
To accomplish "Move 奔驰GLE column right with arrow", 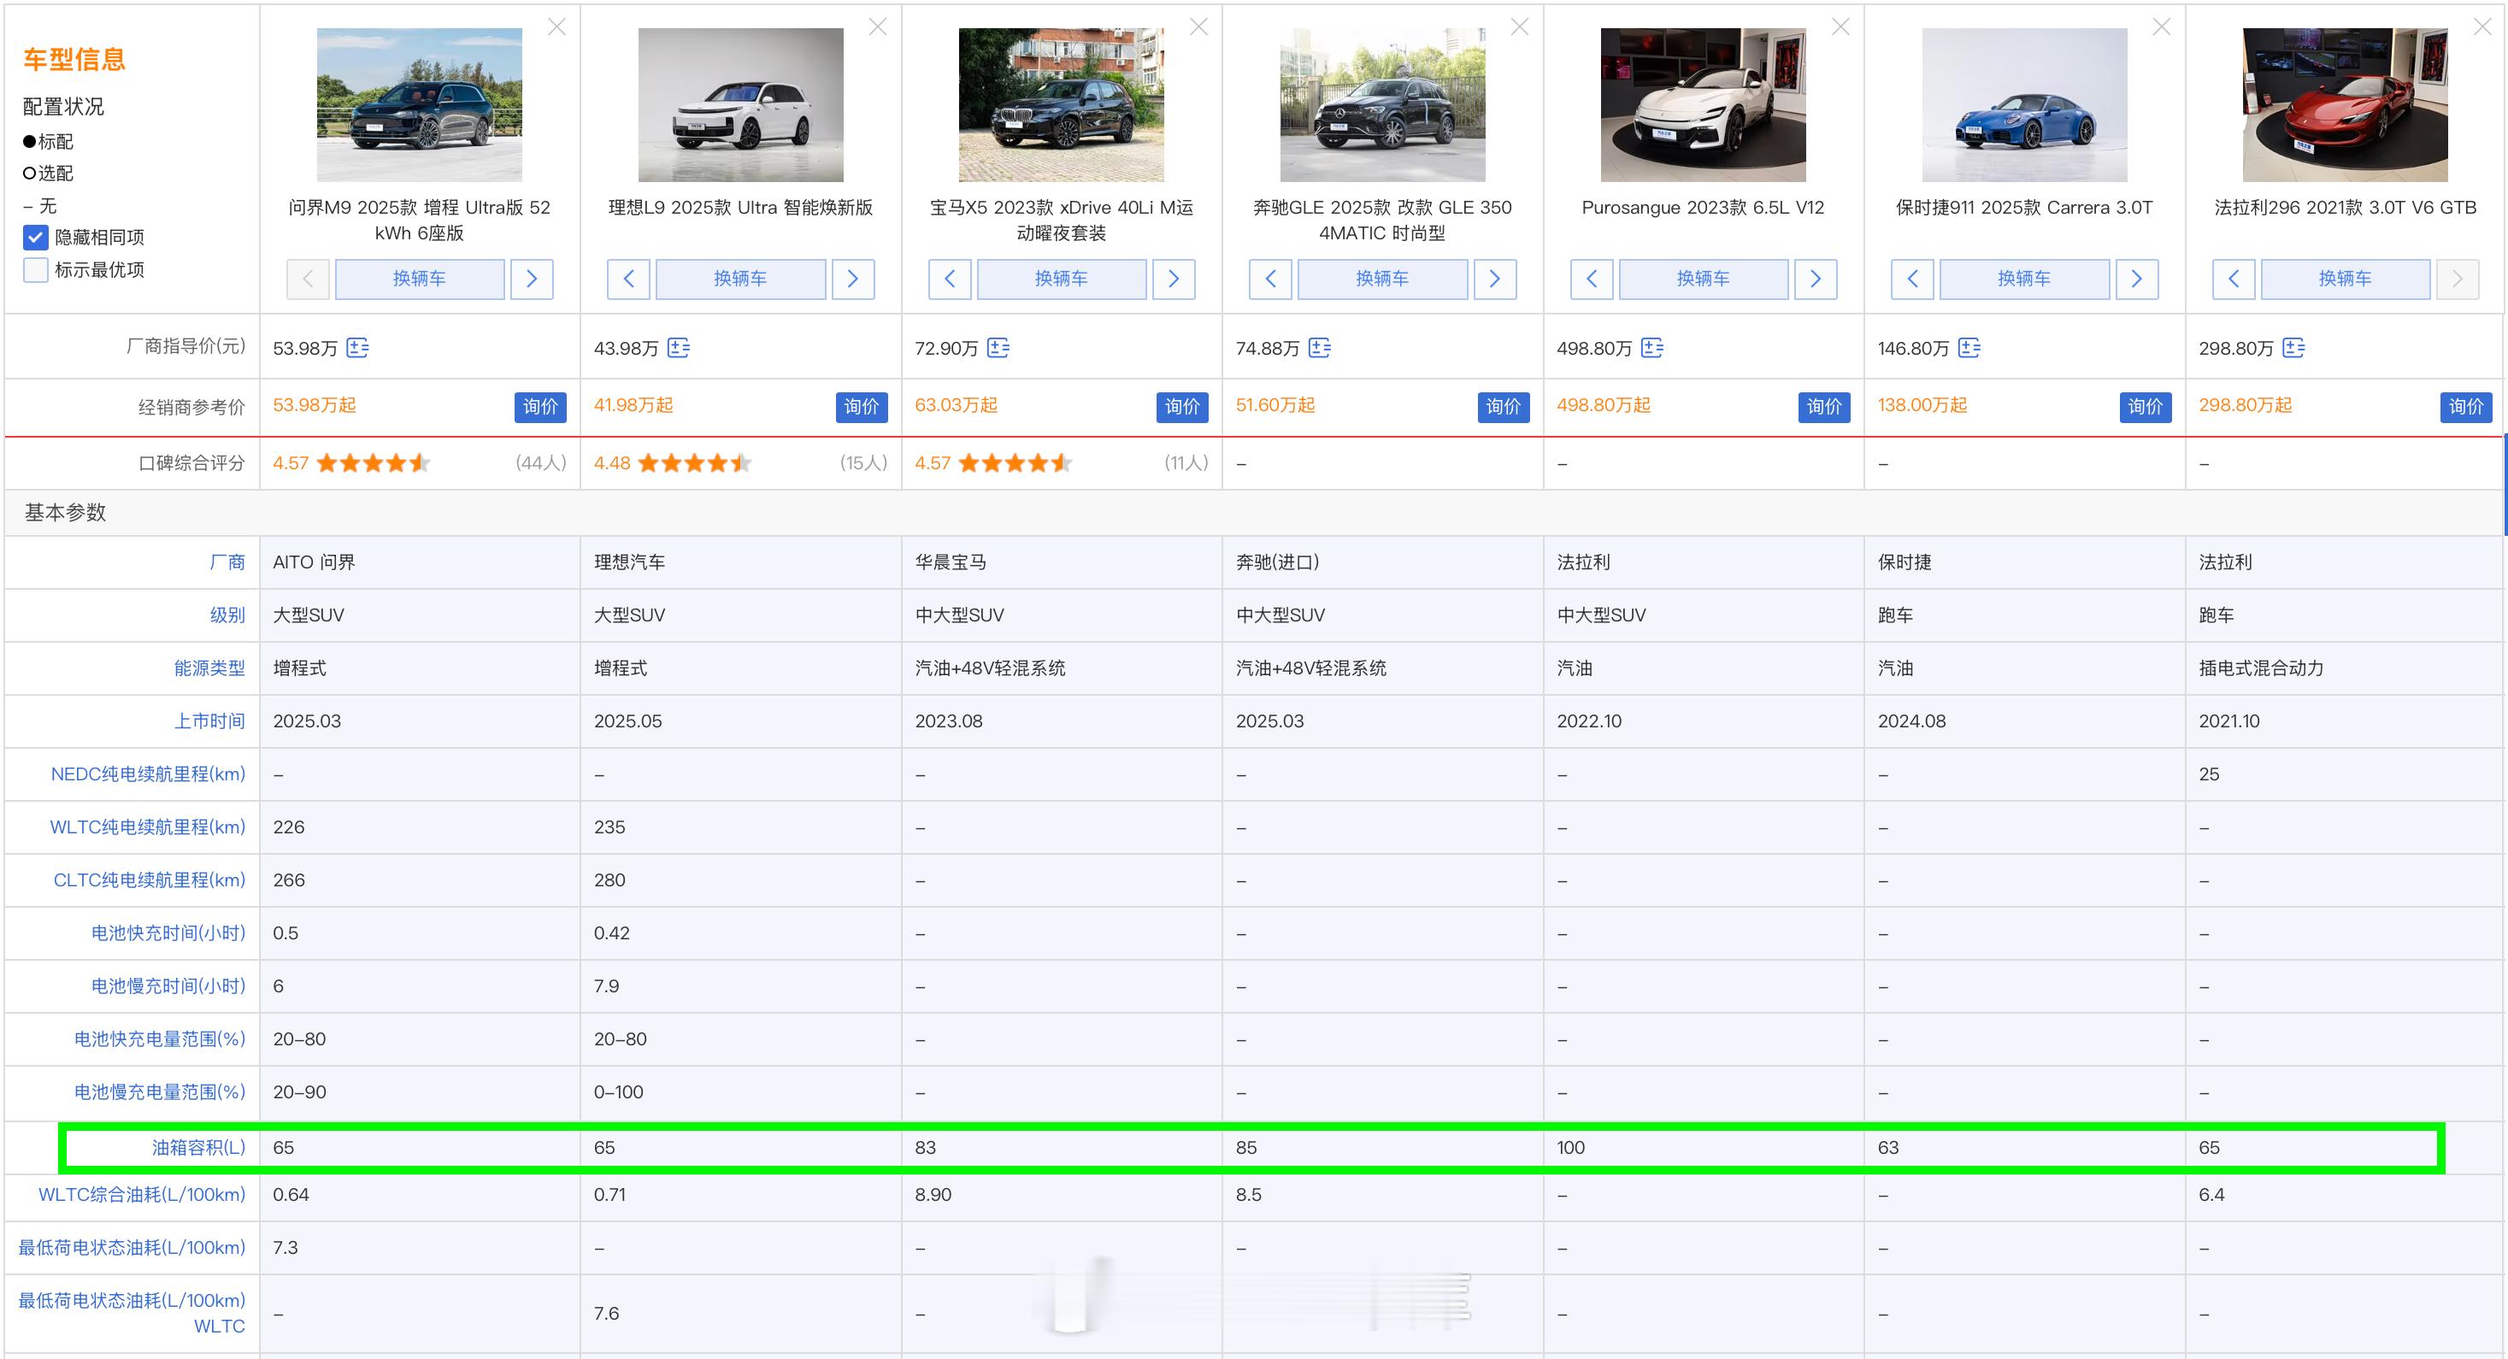I will [x=1494, y=279].
